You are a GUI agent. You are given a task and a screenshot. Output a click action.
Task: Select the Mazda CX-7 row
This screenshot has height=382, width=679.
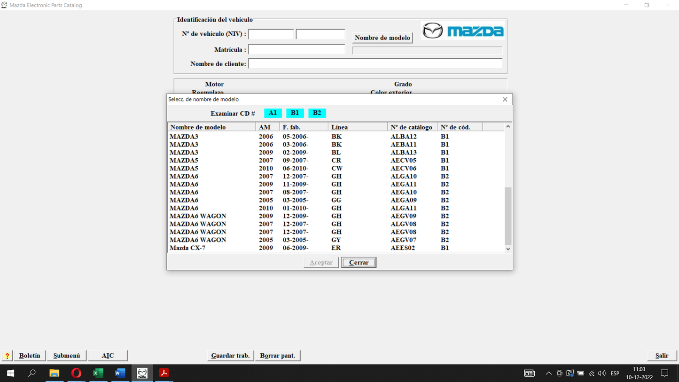click(336, 248)
